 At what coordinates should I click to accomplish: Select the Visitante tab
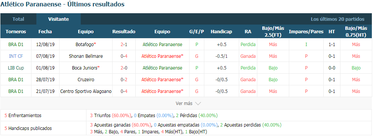[x=58, y=19]
